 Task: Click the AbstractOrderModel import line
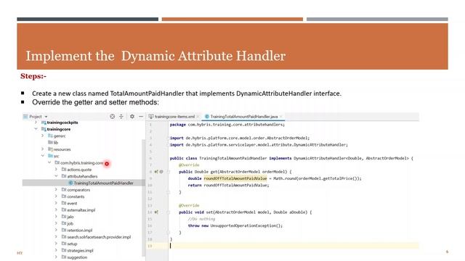point(240,138)
